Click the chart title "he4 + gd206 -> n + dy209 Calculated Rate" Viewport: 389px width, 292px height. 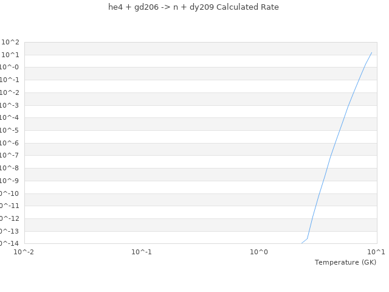193,7
